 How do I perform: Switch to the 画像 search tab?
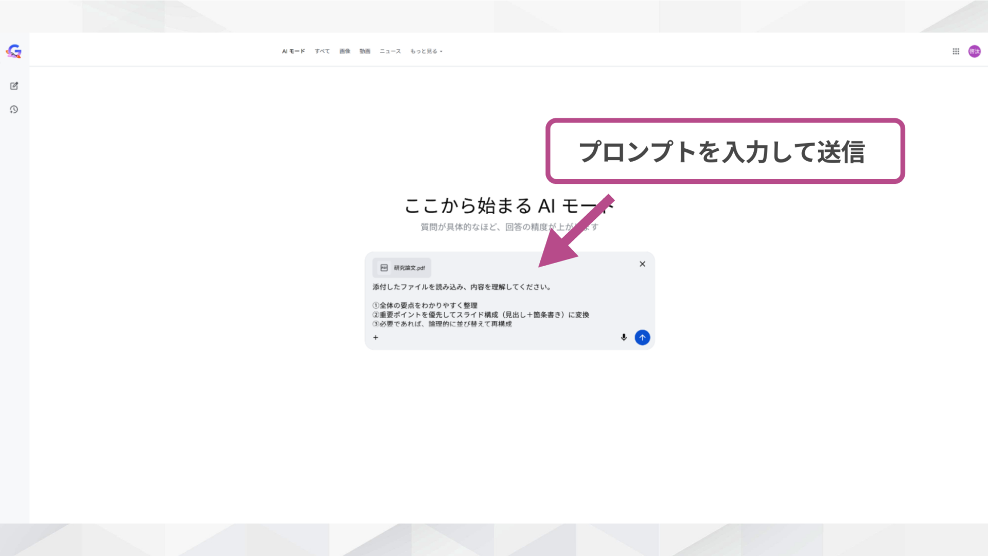tap(344, 51)
